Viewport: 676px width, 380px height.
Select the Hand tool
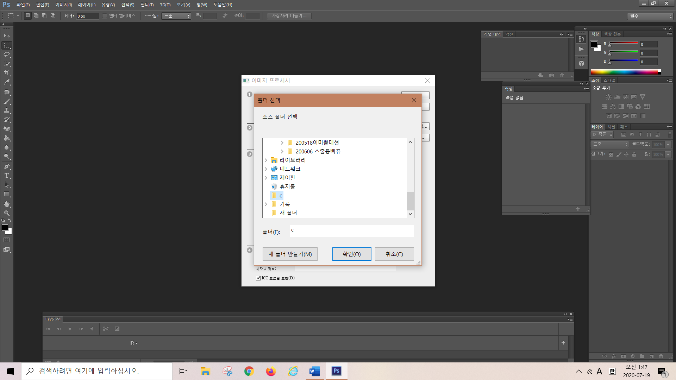(7, 204)
